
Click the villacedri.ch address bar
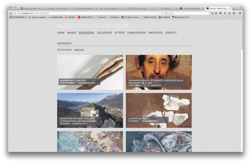[x=86, y=13]
